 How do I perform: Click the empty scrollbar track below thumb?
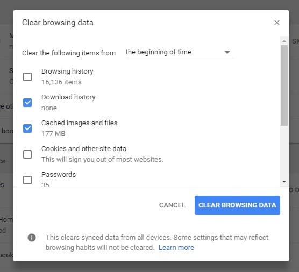tap(284, 152)
